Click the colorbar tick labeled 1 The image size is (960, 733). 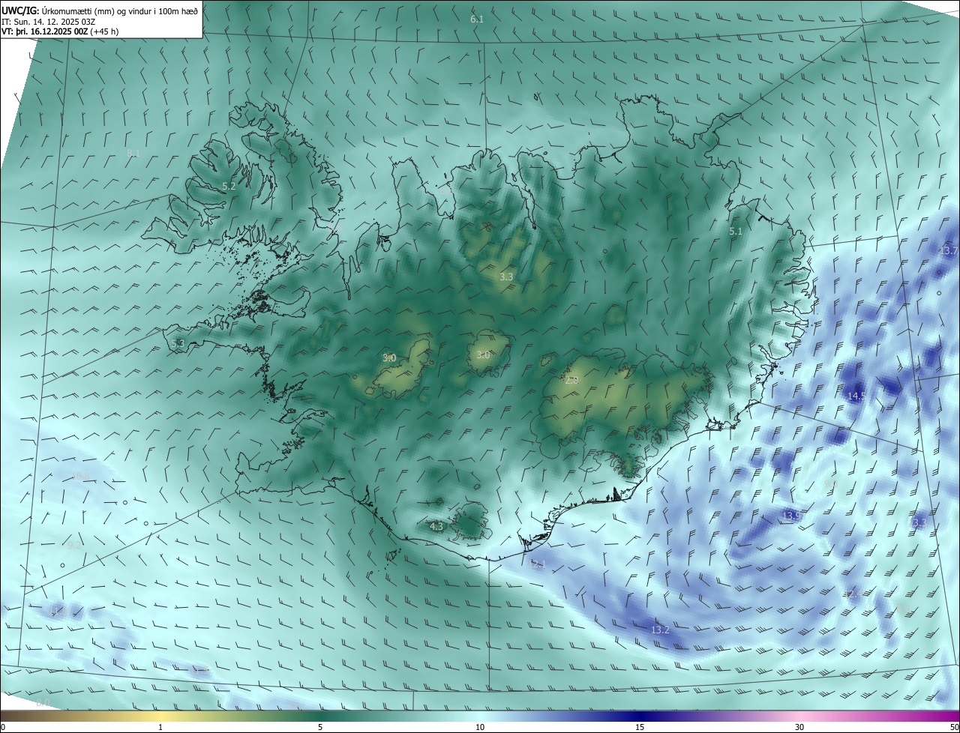pyautogui.click(x=160, y=727)
